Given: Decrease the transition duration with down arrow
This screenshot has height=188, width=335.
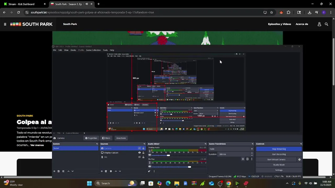Looking at the screenshot, I should pyautogui.click(x=252, y=155).
